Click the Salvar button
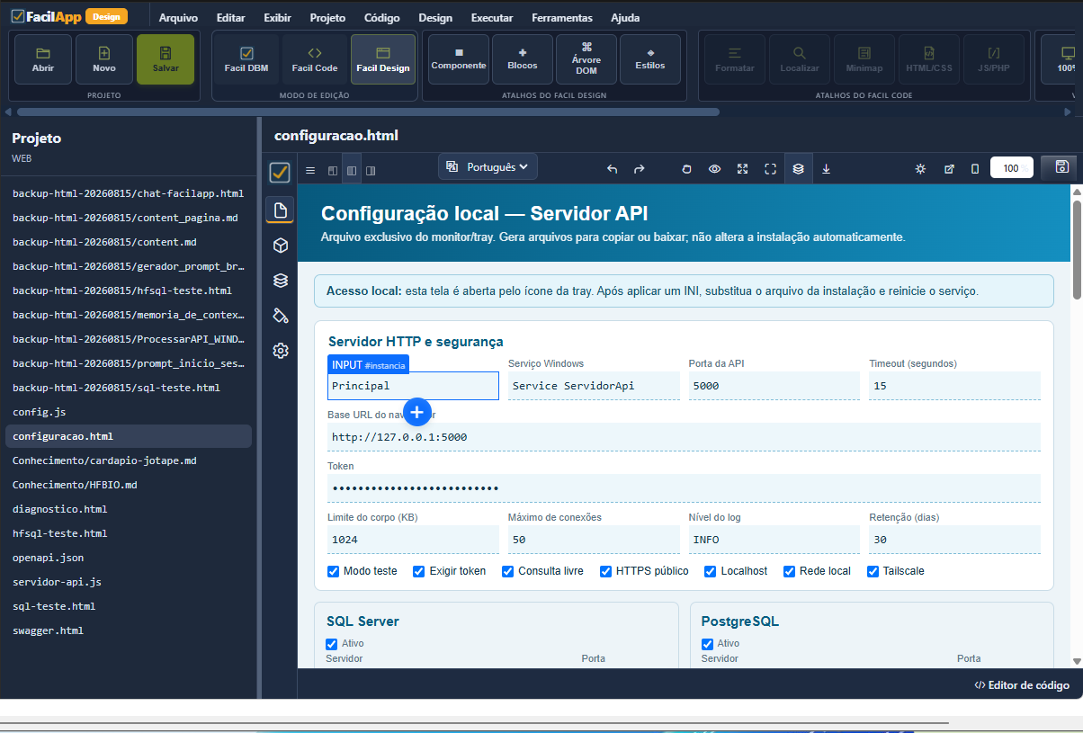 [x=166, y=59]
